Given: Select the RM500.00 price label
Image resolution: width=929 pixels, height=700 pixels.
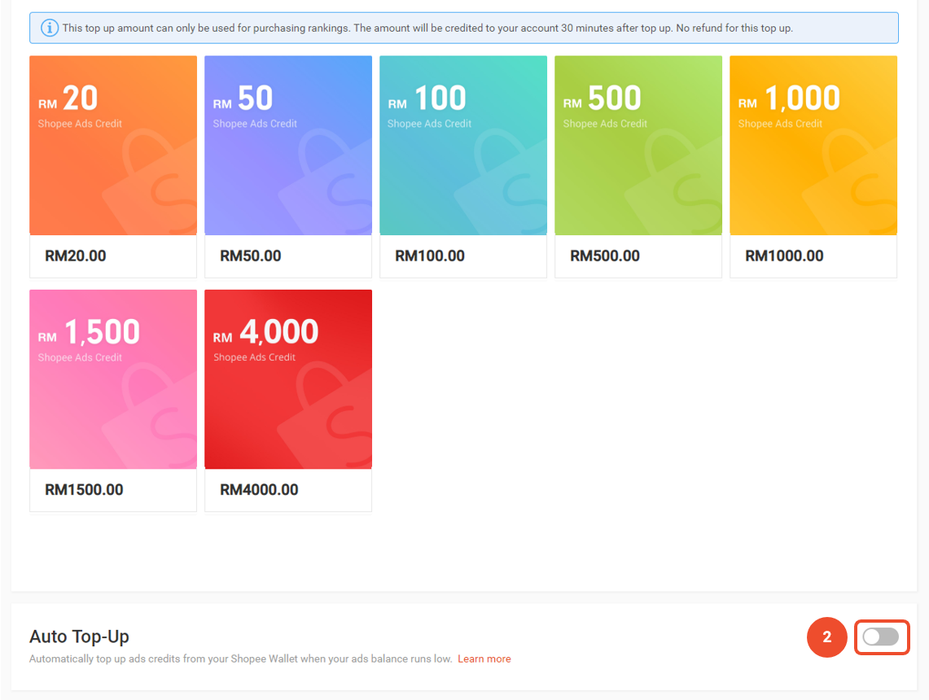Looking at the screenshot, I should [605, 256].
